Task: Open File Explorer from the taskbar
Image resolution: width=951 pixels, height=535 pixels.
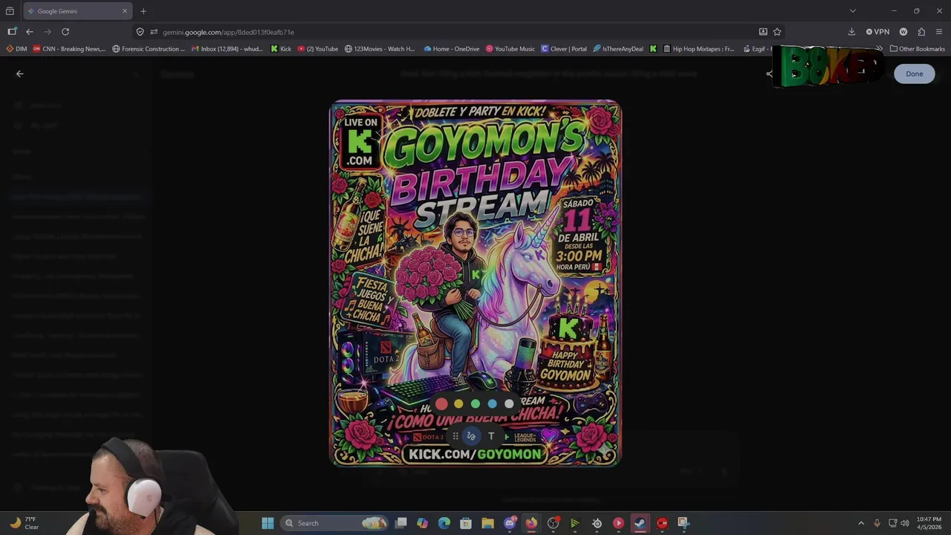Action: coord(487,523)
